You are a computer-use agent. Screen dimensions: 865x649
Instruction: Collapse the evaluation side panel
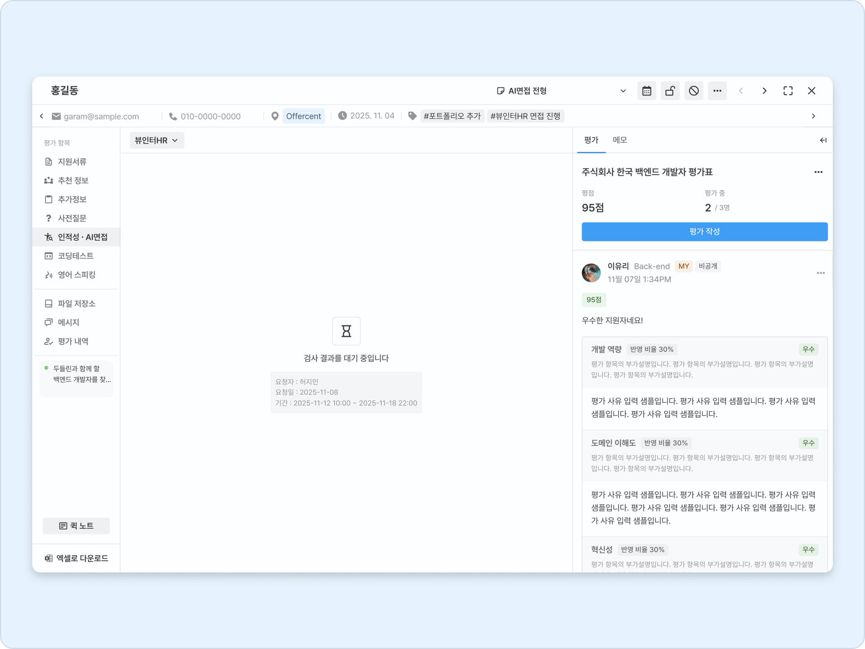click(823, 140)
